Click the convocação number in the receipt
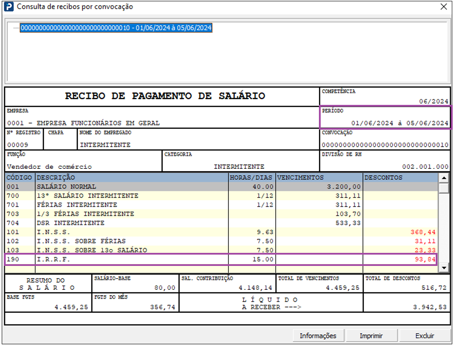This screenshot has height=346, width=454. [x=385, y=144]
